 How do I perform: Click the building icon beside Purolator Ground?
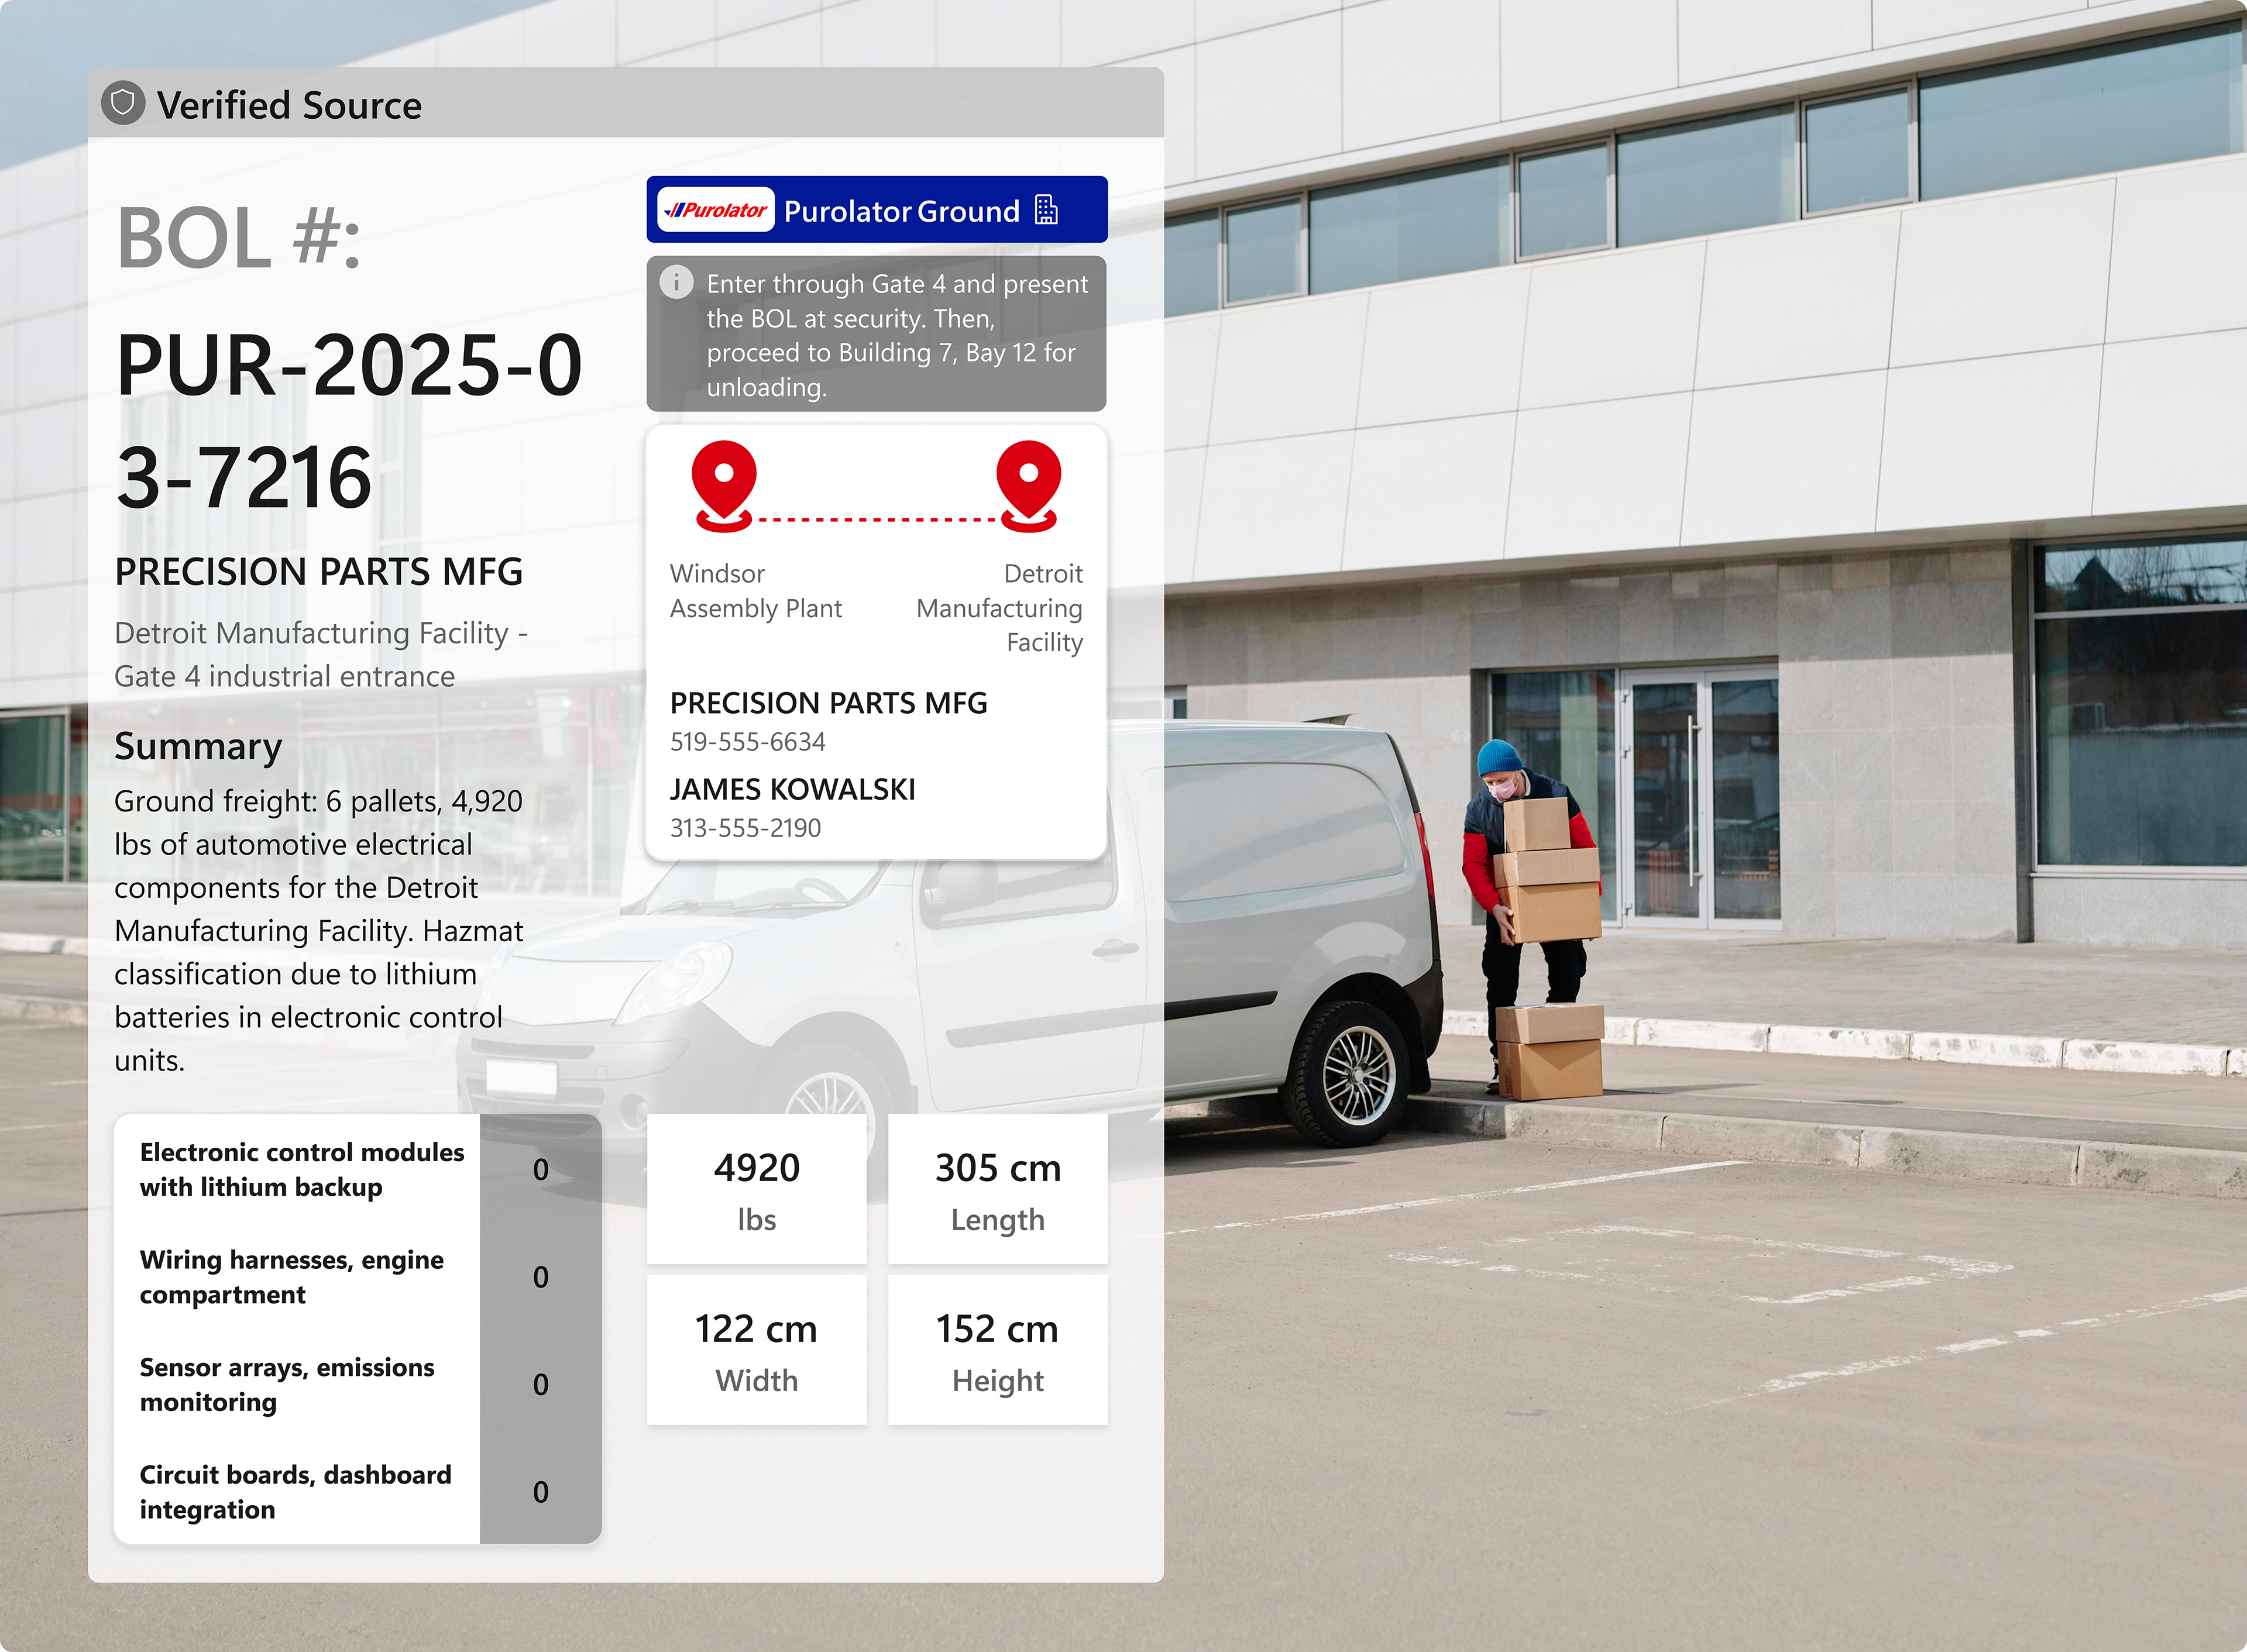coord(1046,210)
